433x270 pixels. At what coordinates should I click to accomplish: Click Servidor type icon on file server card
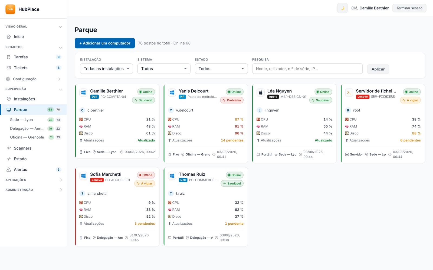point(347,154)
